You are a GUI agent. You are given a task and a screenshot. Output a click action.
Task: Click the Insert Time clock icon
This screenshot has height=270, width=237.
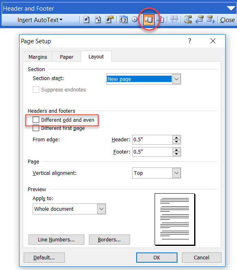click(x=135, y=20)
